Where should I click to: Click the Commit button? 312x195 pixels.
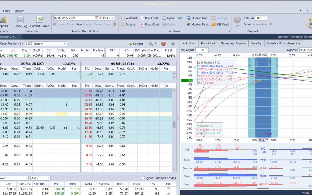(136, 44)
